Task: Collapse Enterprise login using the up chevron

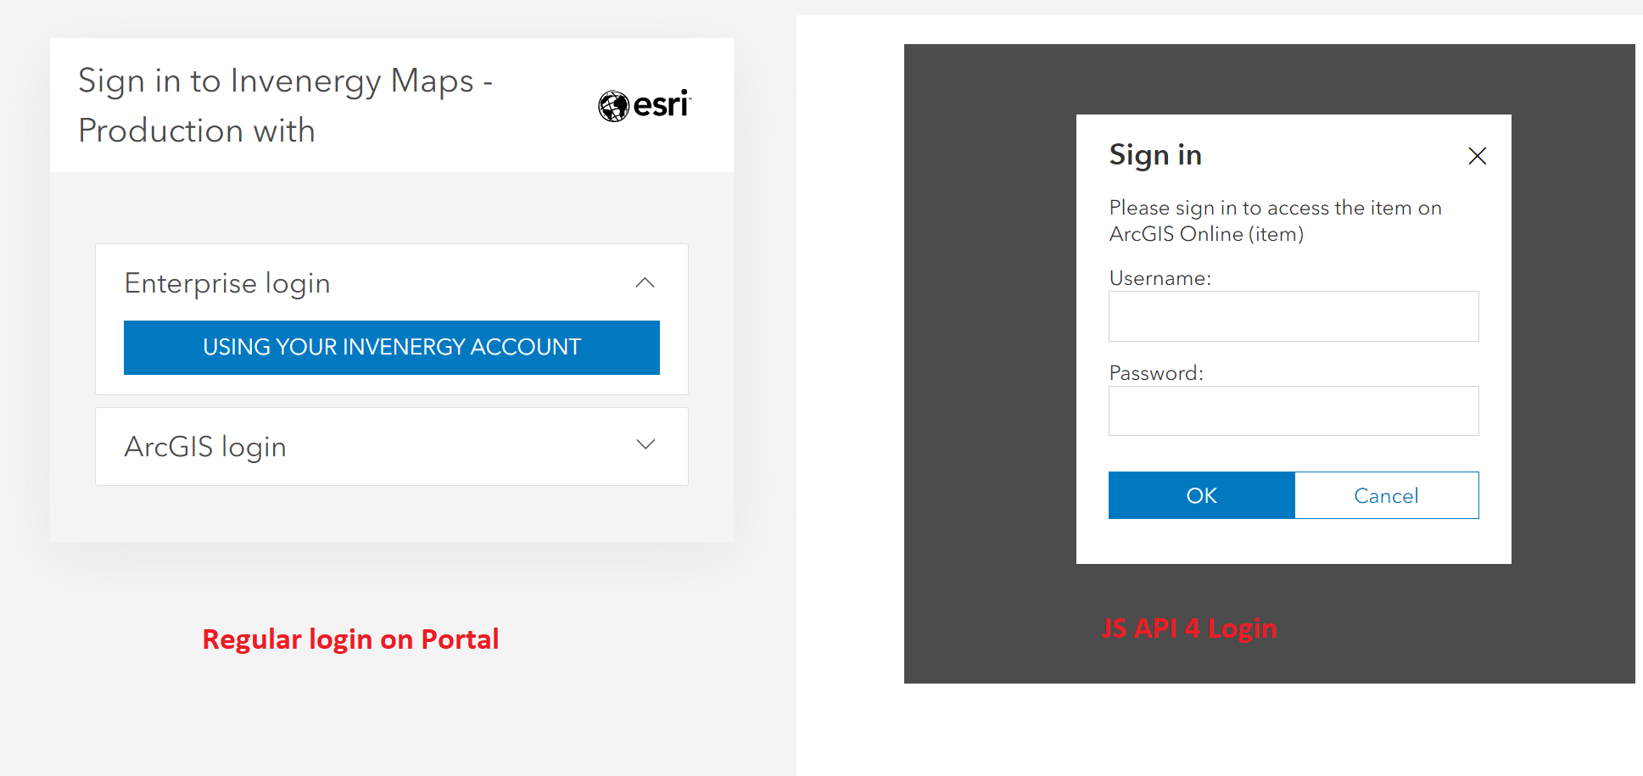Action: click(645, 282)
